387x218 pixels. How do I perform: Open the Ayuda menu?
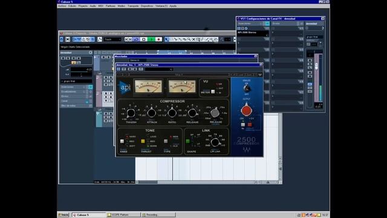point(173,6)
